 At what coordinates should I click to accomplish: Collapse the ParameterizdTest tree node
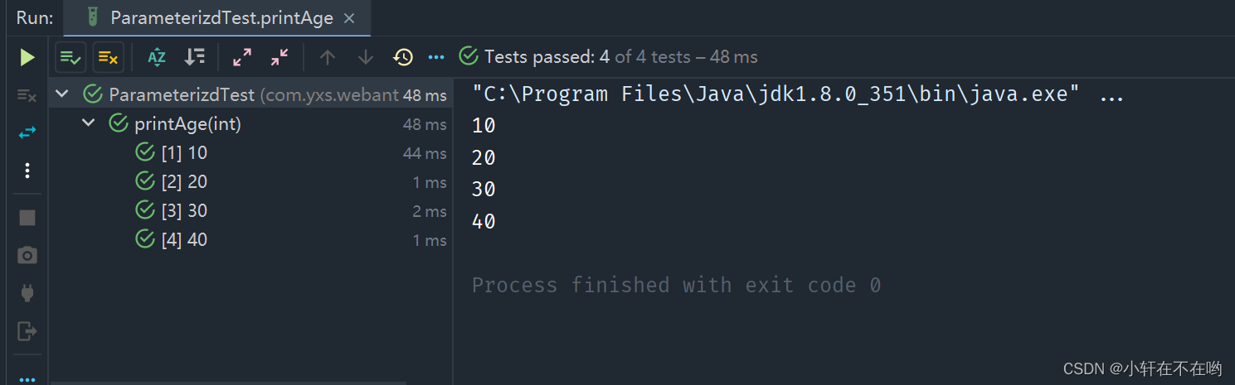(x=61, y=94)
